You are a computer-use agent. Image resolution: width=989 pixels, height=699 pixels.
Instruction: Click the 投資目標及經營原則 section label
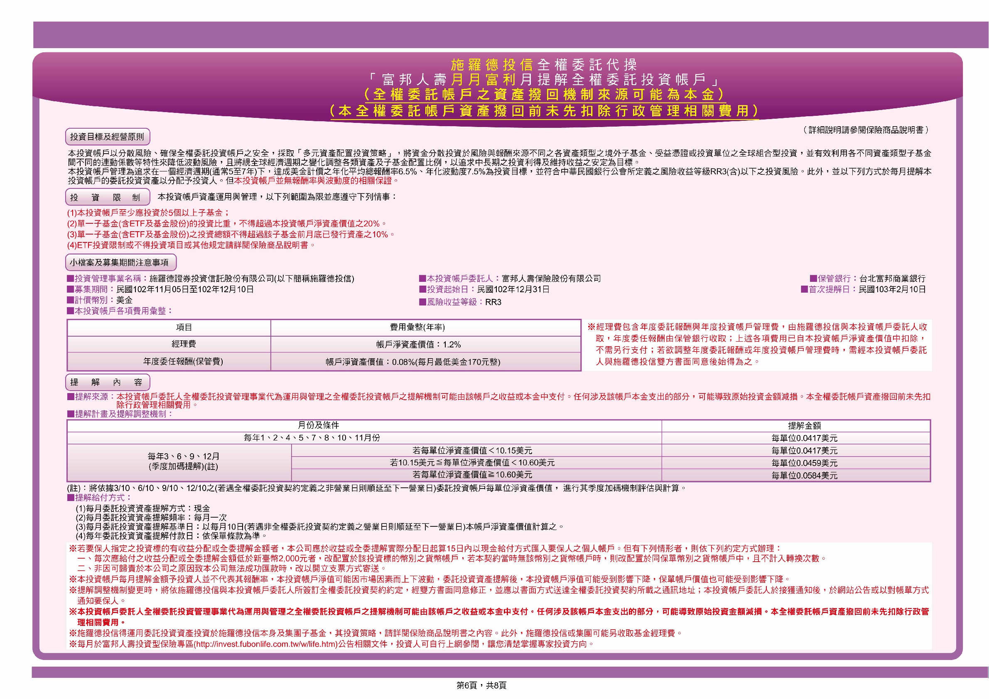pos(107,137)
